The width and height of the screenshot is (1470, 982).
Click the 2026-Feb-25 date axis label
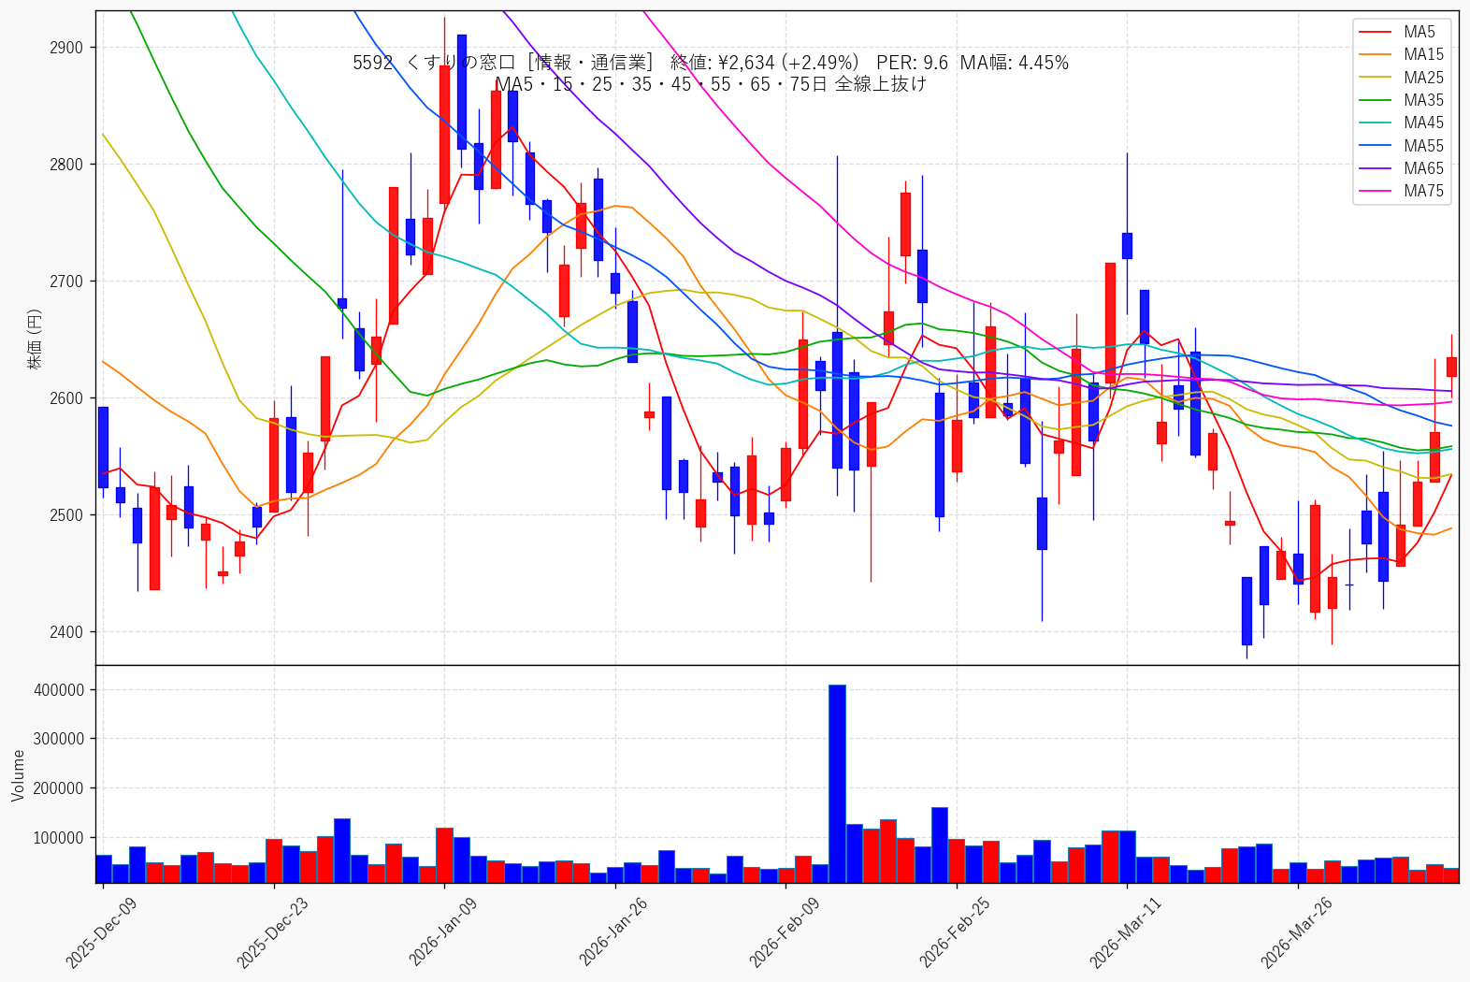coord(955,931)
